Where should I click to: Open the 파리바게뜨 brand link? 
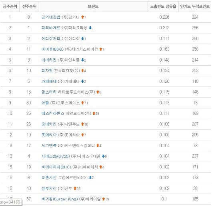[x=51, y=28]
